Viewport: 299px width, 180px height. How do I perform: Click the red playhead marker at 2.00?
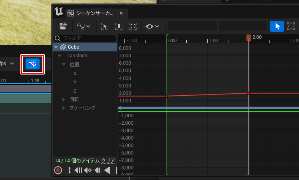248,38
